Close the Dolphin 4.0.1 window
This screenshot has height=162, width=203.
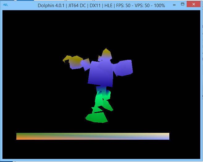pyautogui.click(x=193, y=4)
